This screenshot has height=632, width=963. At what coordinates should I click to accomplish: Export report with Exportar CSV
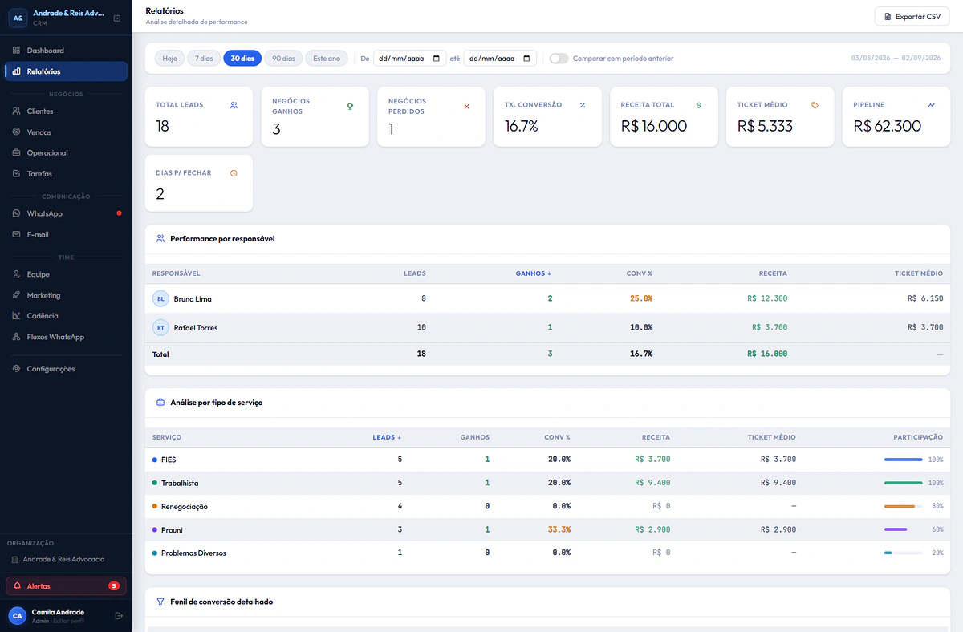pos(912,16)
